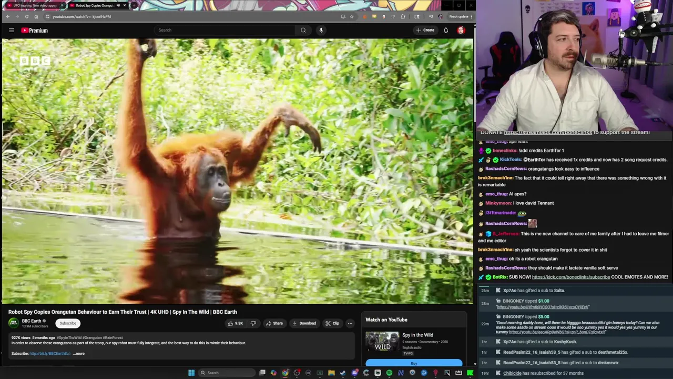Open #Orangutan hashtag link

92,338
